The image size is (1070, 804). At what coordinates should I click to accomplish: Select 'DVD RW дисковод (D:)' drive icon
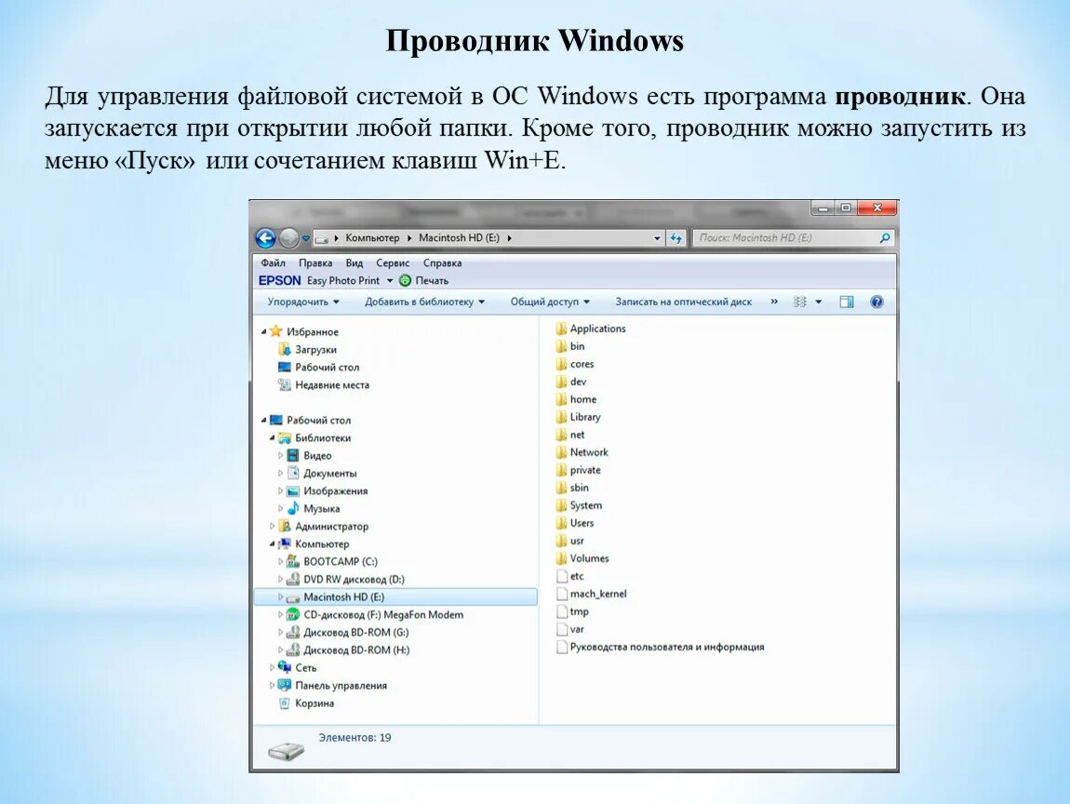[x=293, y=579]
